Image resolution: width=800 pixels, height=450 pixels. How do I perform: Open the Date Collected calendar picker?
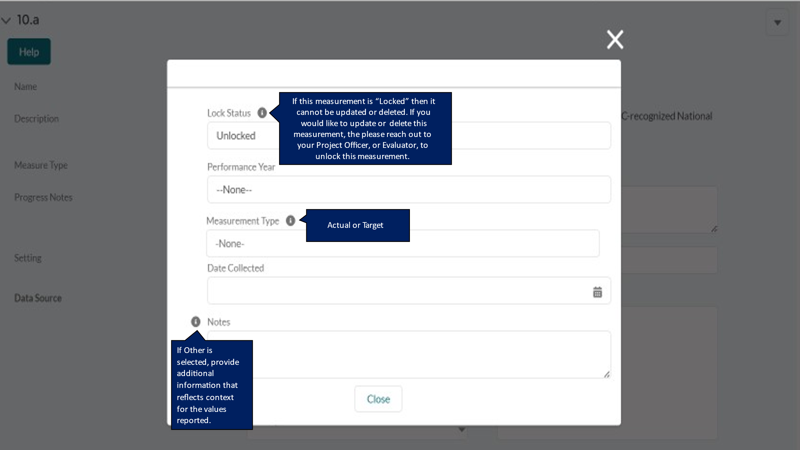tap(597, 292)
